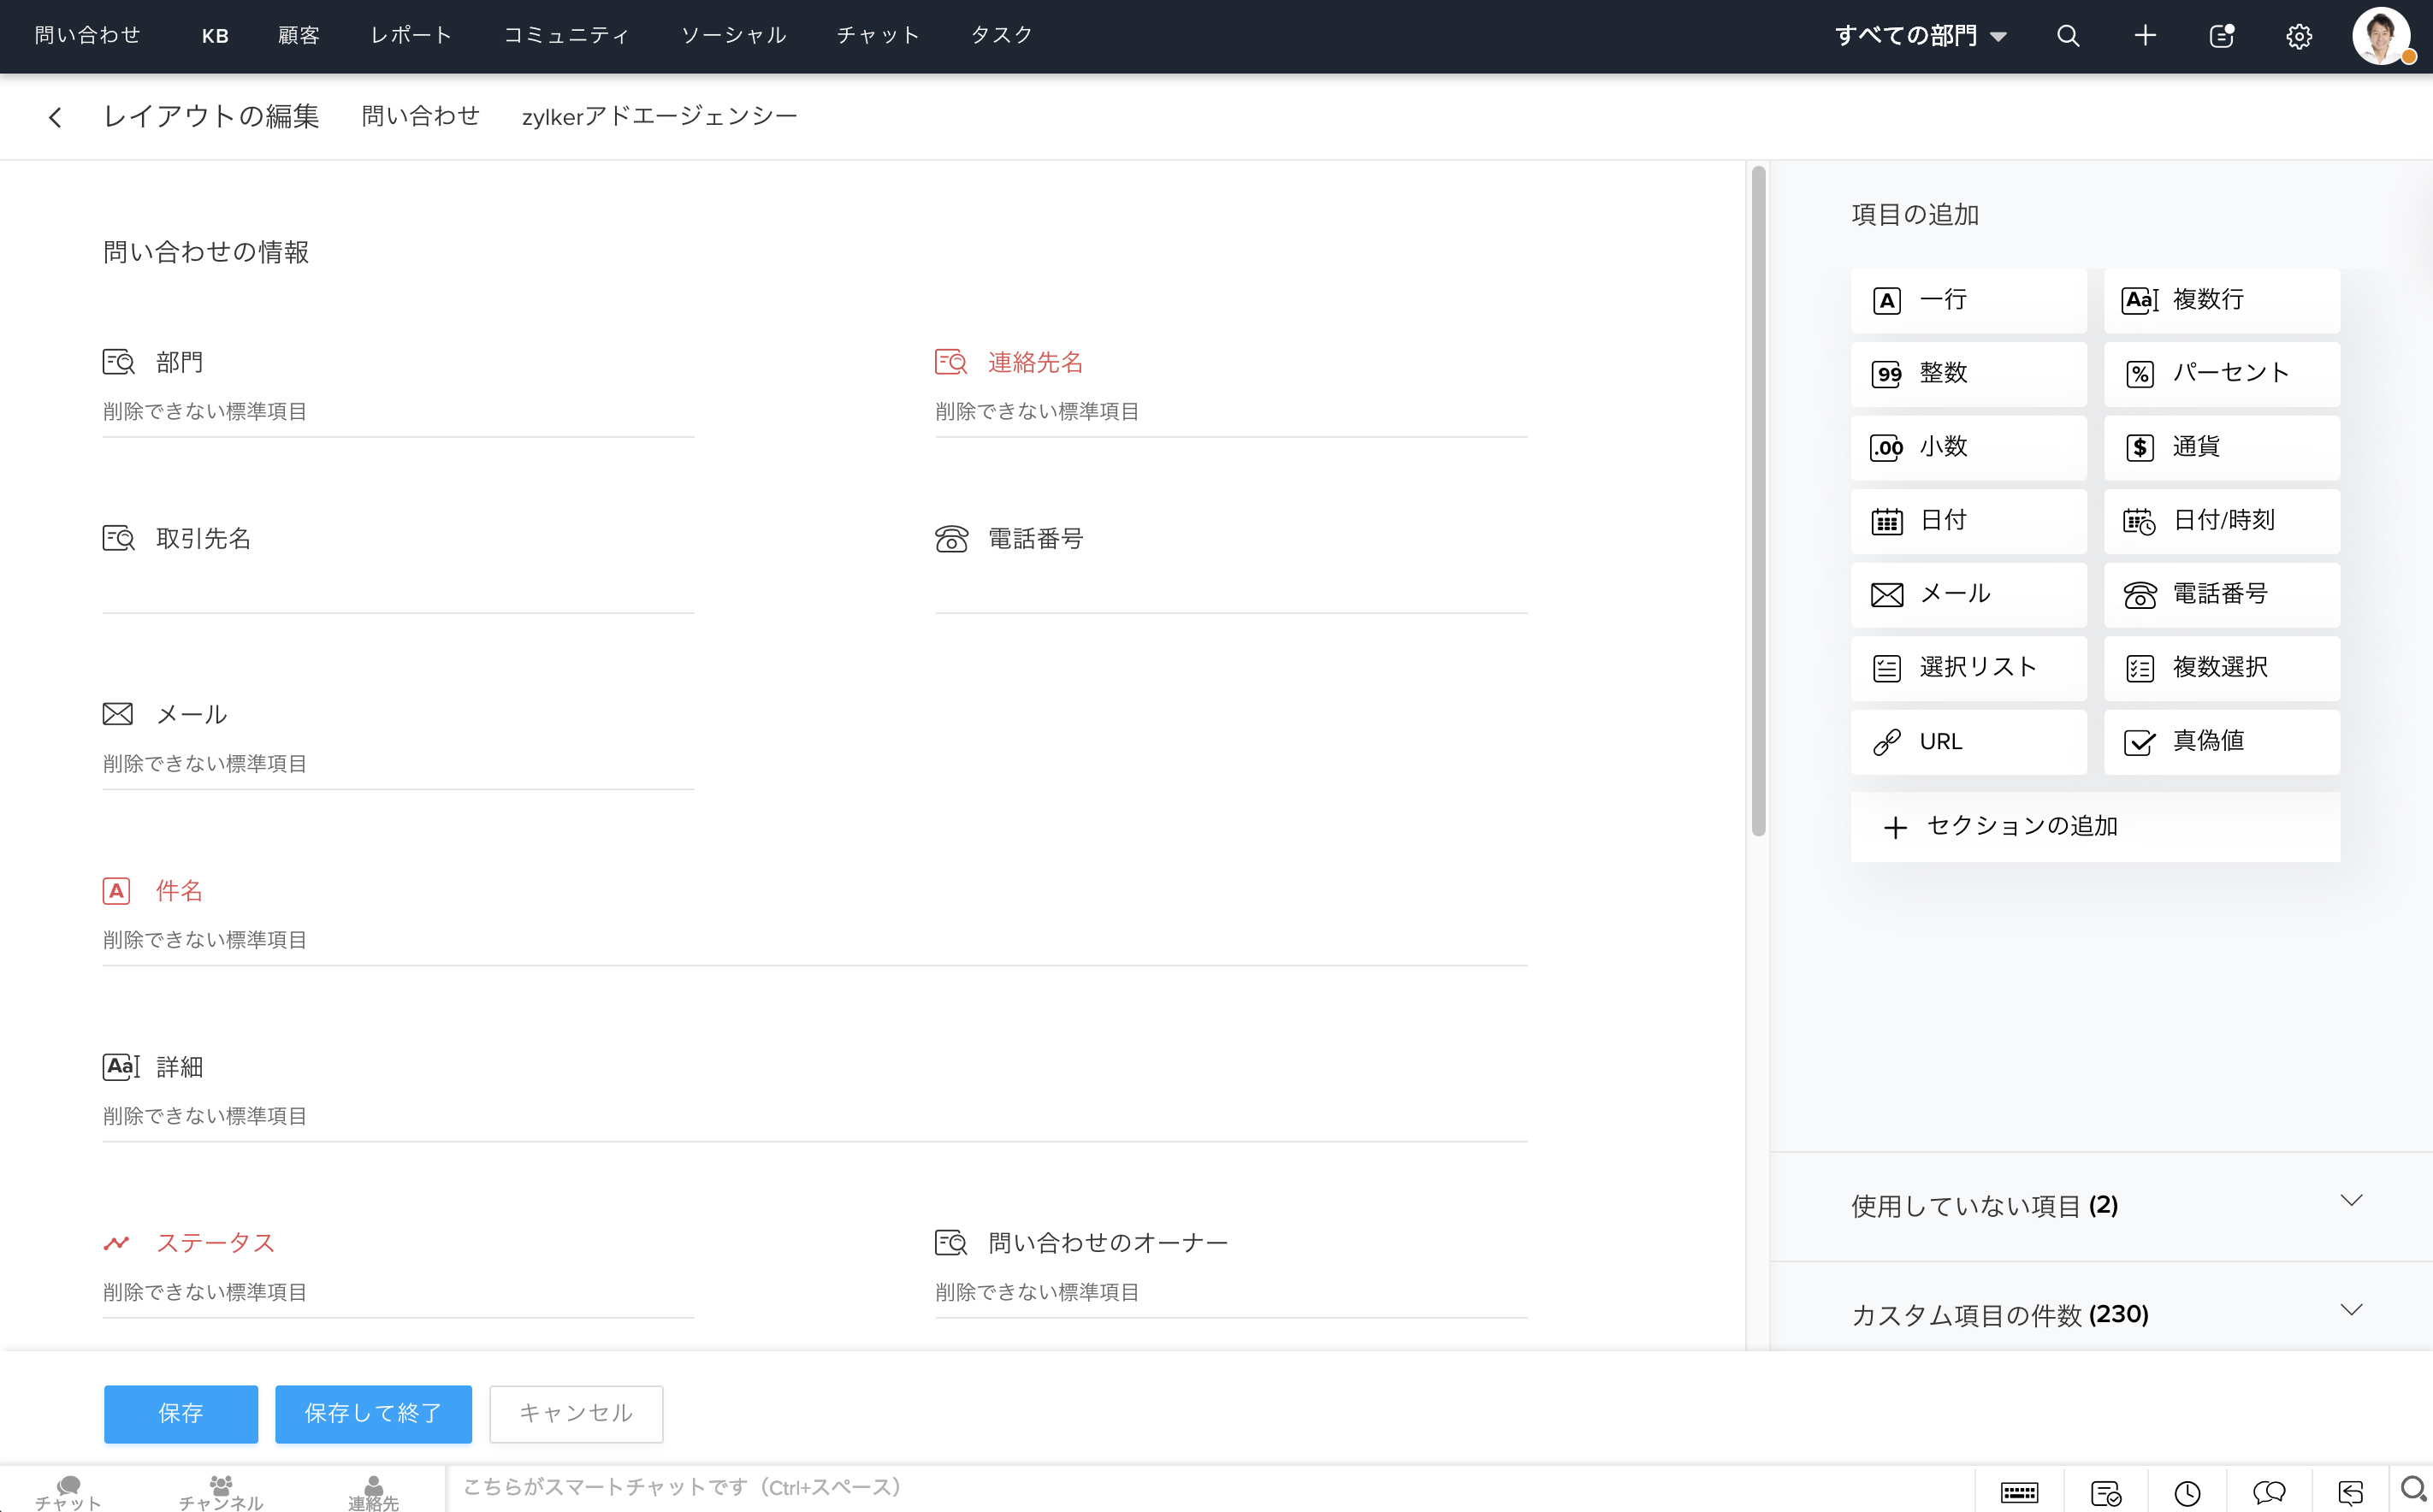
Task: Click the clock history icon in bottom bar
Action: (2187, 1493)
